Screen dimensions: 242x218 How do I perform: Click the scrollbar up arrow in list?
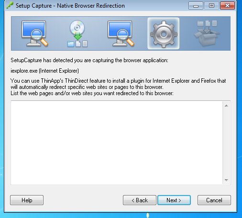(226, 106)
